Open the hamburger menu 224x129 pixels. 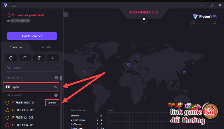(14, 5)
